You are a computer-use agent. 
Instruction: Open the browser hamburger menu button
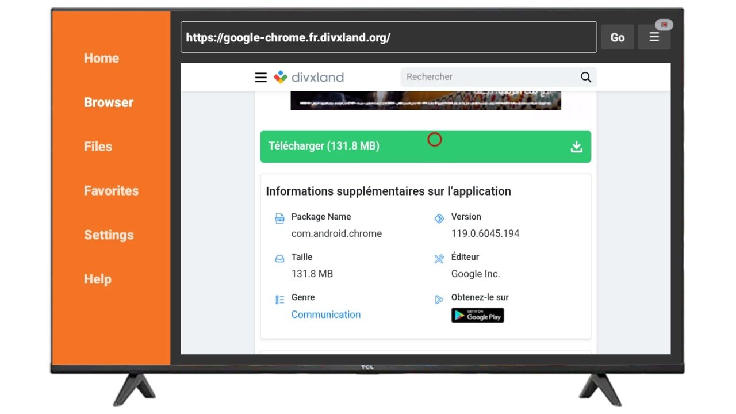pos(654,37)
